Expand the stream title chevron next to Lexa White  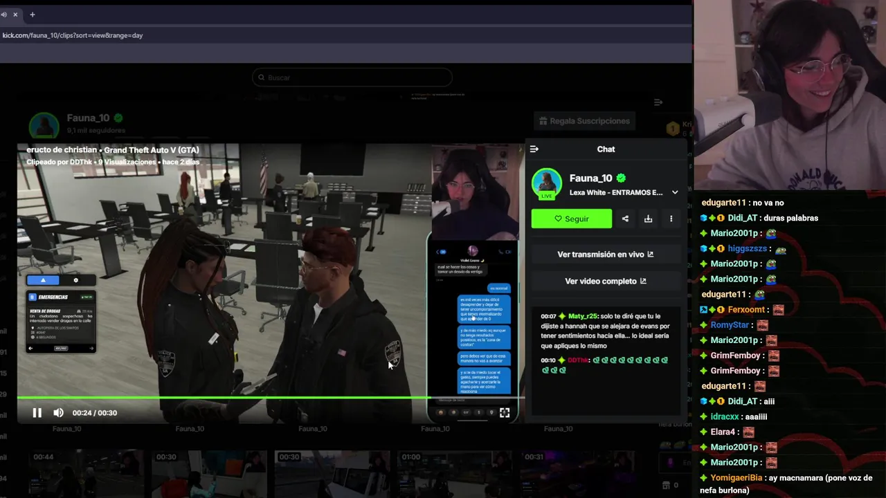coord(675,193)
